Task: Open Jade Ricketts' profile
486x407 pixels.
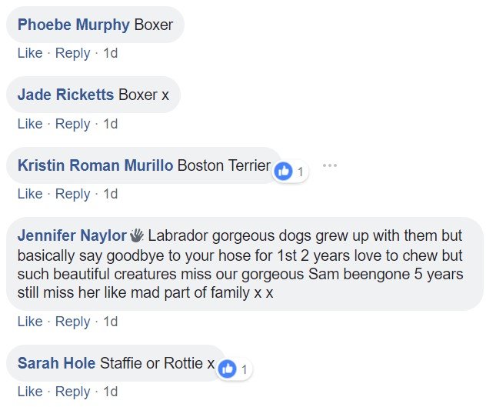Action: coord(65,95)
